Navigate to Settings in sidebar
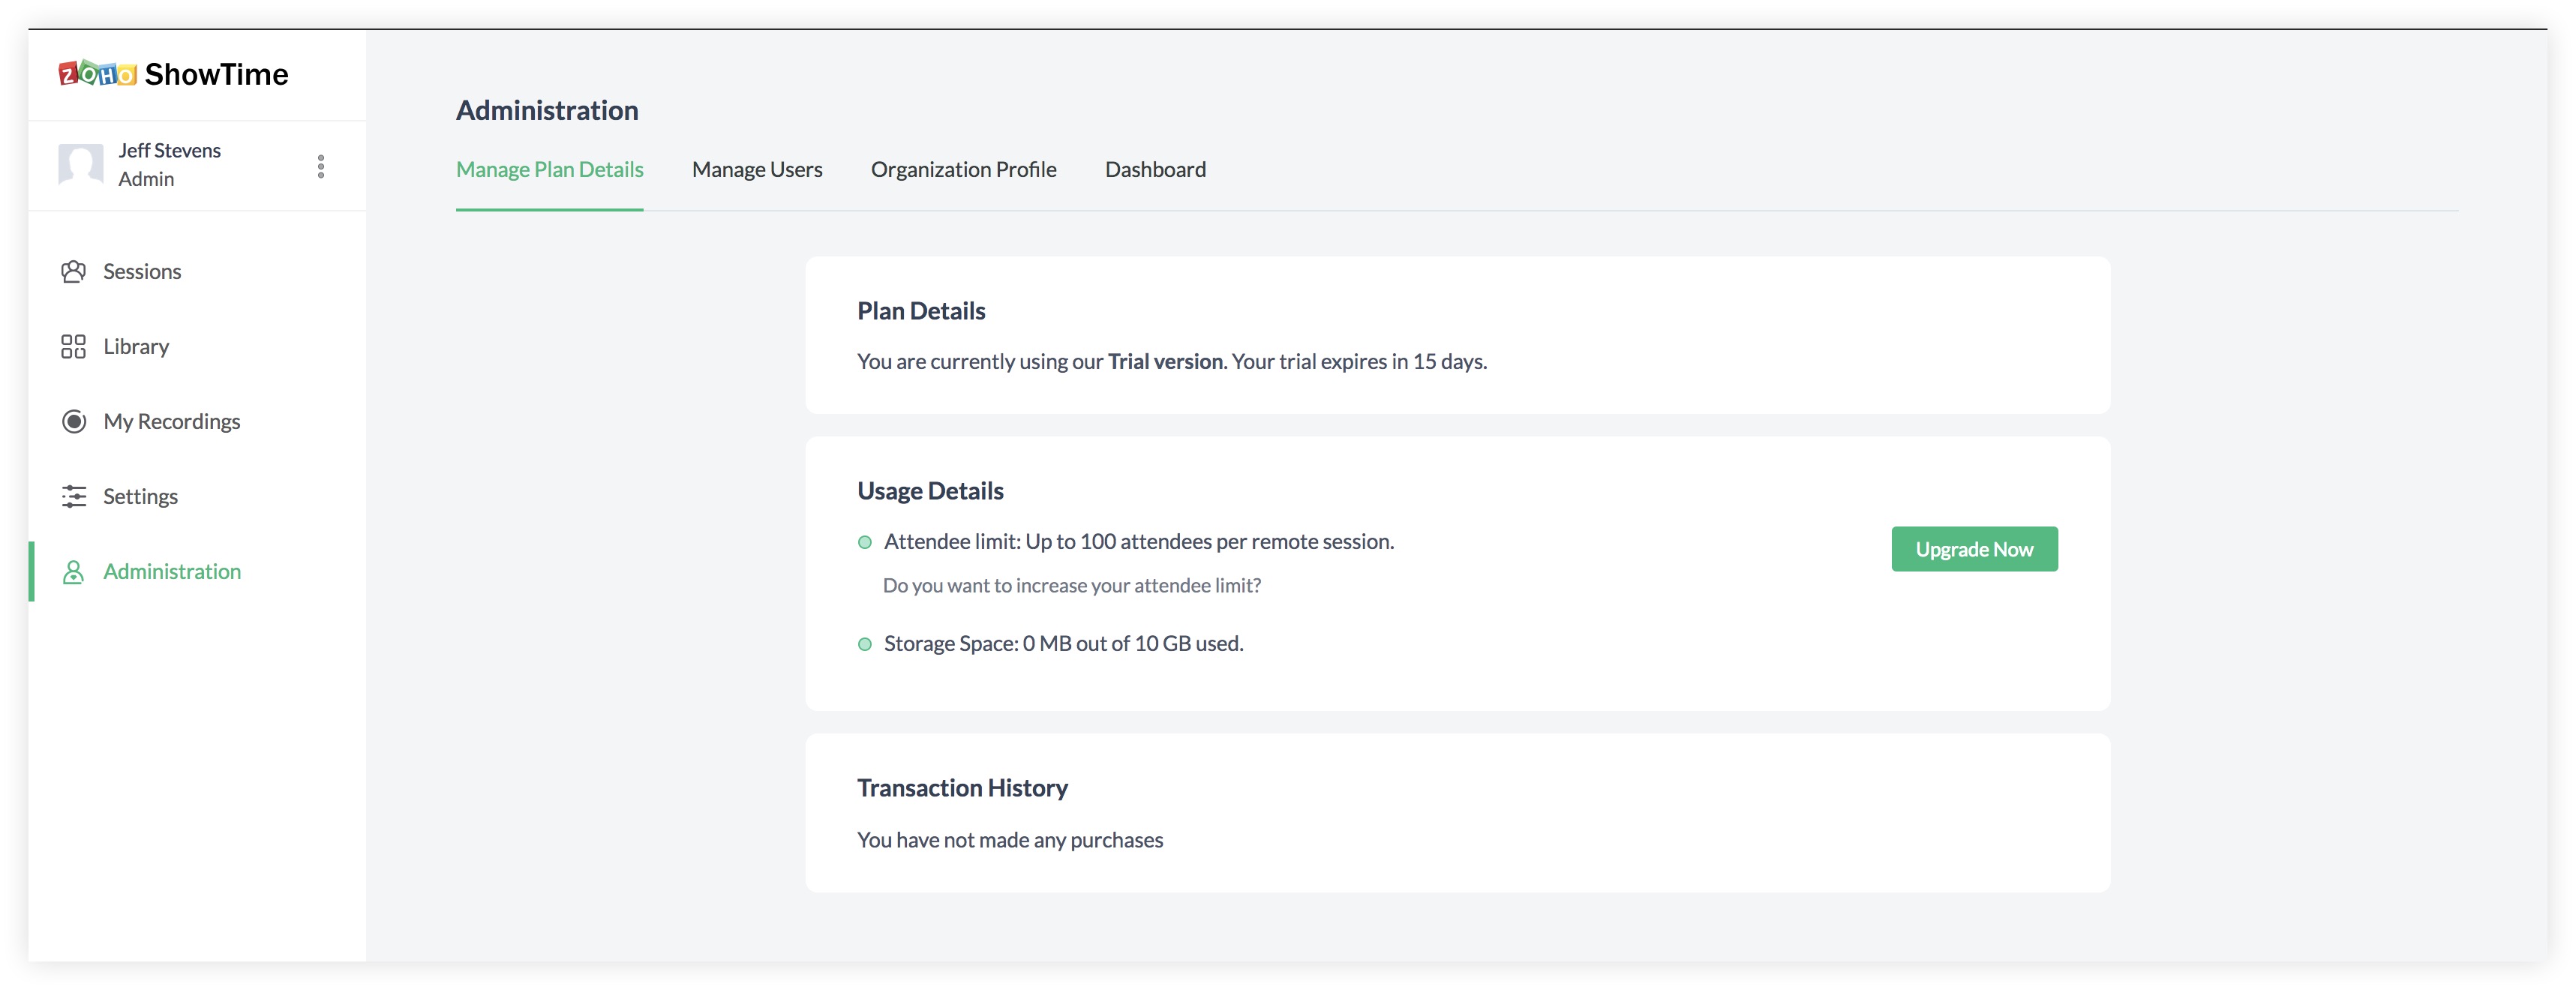Screen dimensions: 2576x990 point(140,497)
